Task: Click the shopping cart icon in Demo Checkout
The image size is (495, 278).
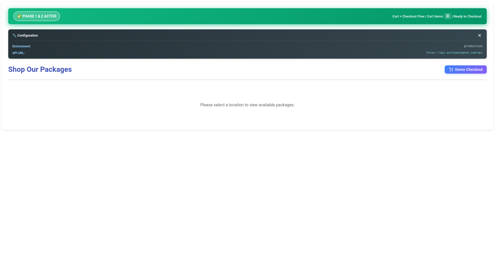Action: pyautogui.click(x=451, y=69)
